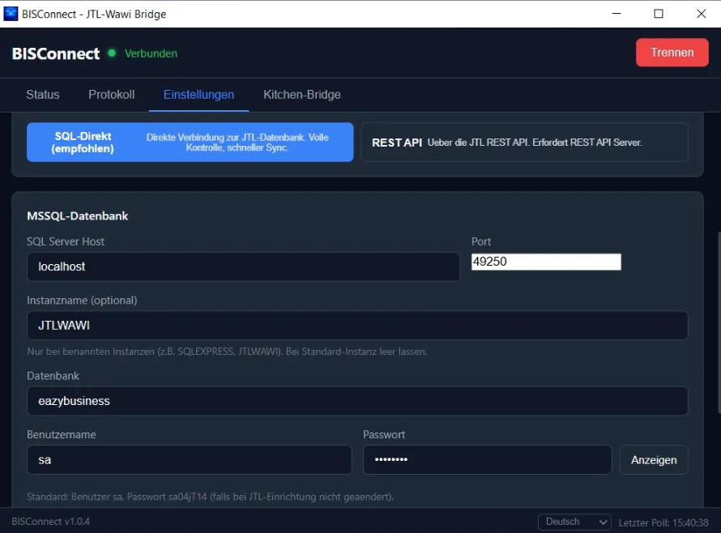721x533 pixels.
Task: Choose the SQL-Direkt (empfohlen) connection mode
Action: click(190, 142)
